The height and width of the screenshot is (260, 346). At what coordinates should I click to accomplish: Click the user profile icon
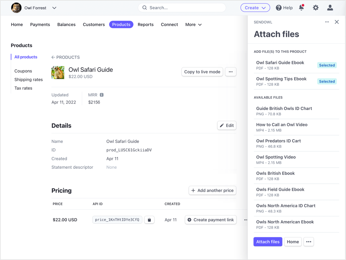(330, 8)
